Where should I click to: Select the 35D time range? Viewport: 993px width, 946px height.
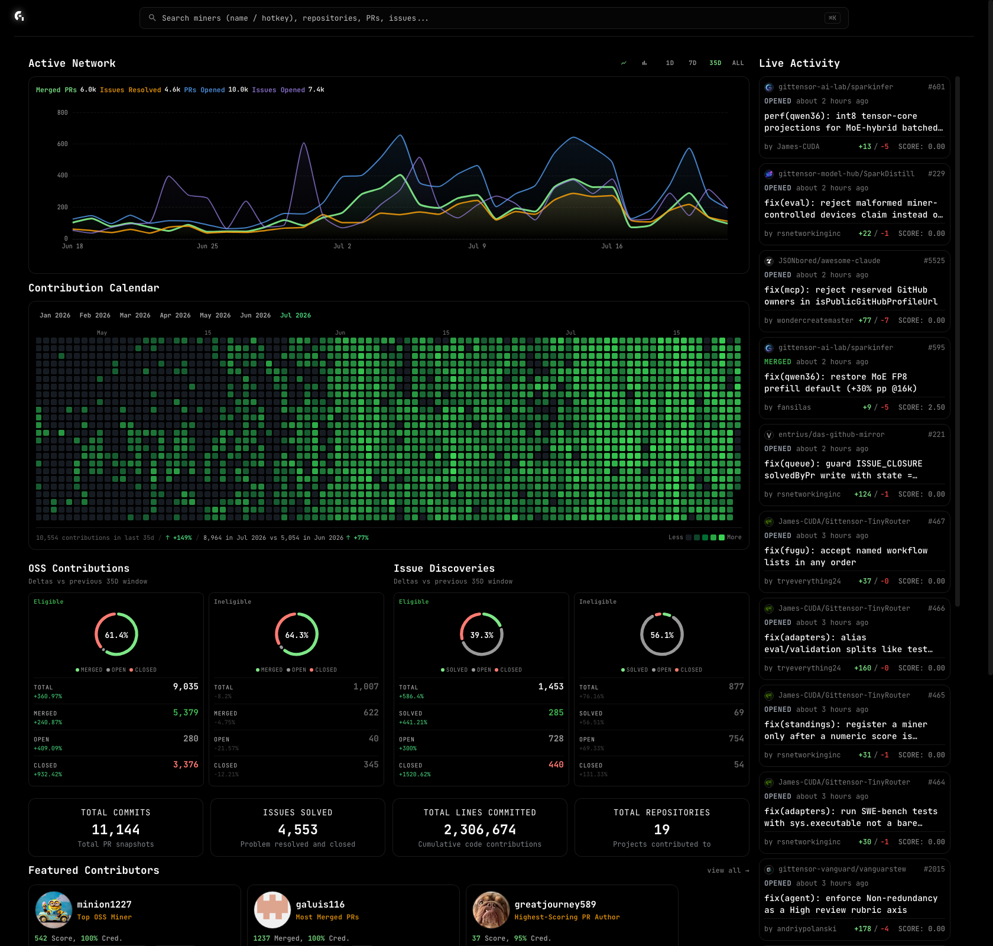(x=715, y=63)
